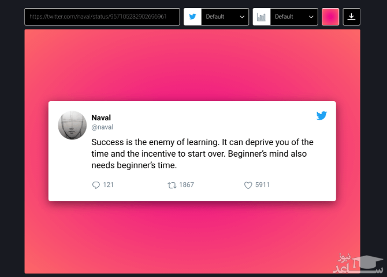The height and width of the screenshot is (277, 387).
Task: Expand chevron next to stats Default
Action: click(311, 17)
